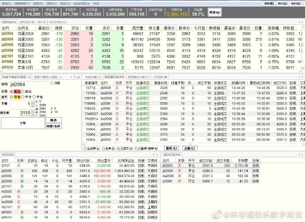
Task: Sort quotes by 最新价 column header
Action: [44, 28]
